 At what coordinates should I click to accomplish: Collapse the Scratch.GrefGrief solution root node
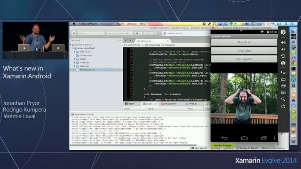pos(71,45)
